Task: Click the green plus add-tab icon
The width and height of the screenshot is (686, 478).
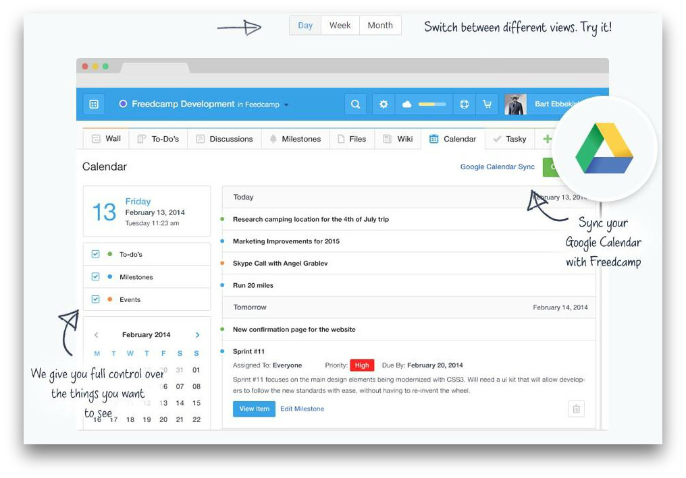Action: pyautogui.click(x=547, y=139)
